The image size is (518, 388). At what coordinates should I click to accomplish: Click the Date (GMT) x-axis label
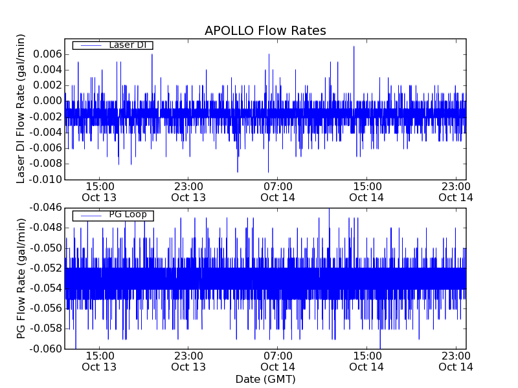coord(265,379)
